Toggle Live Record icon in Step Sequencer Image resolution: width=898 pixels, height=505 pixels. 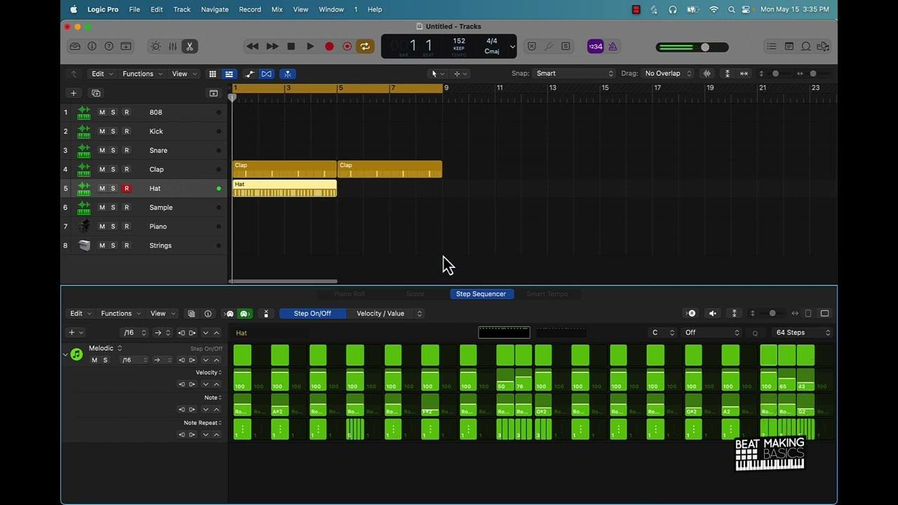[x=691, y=314]
